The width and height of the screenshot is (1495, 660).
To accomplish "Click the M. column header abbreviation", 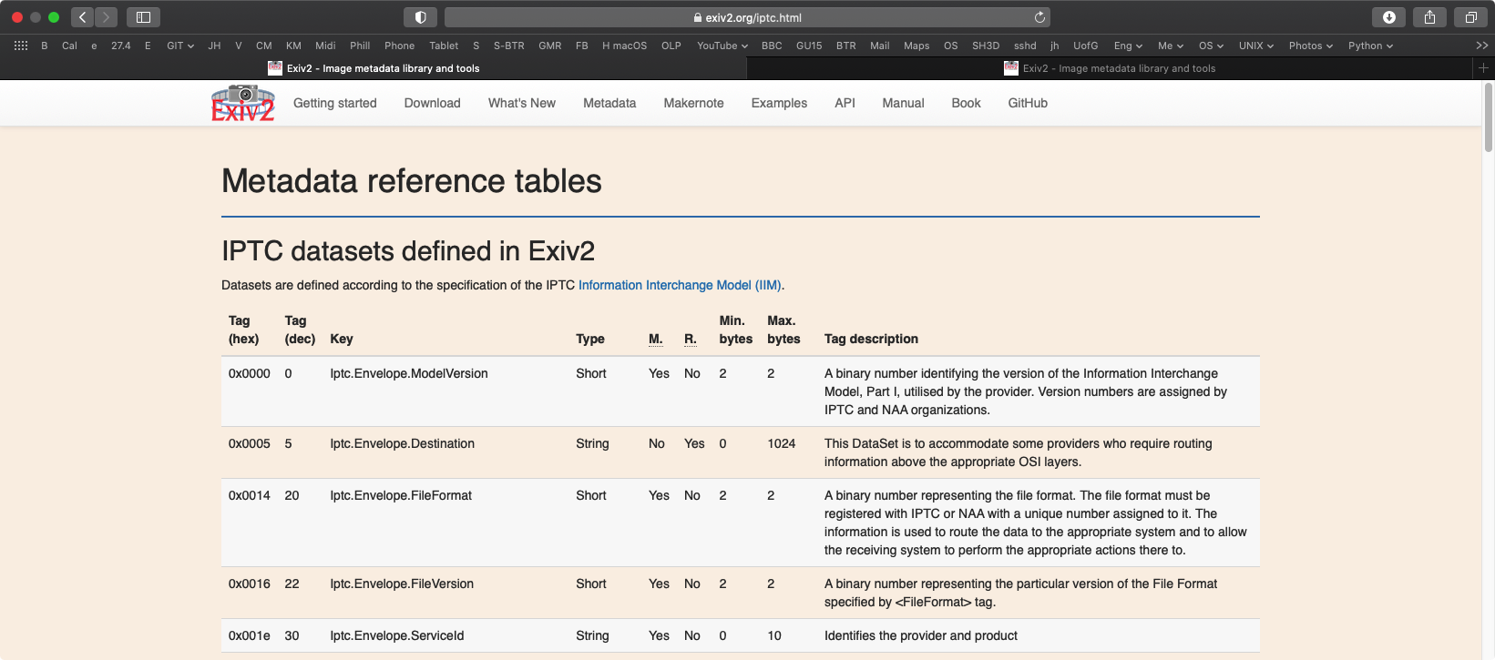I will [x=656, y=339].
